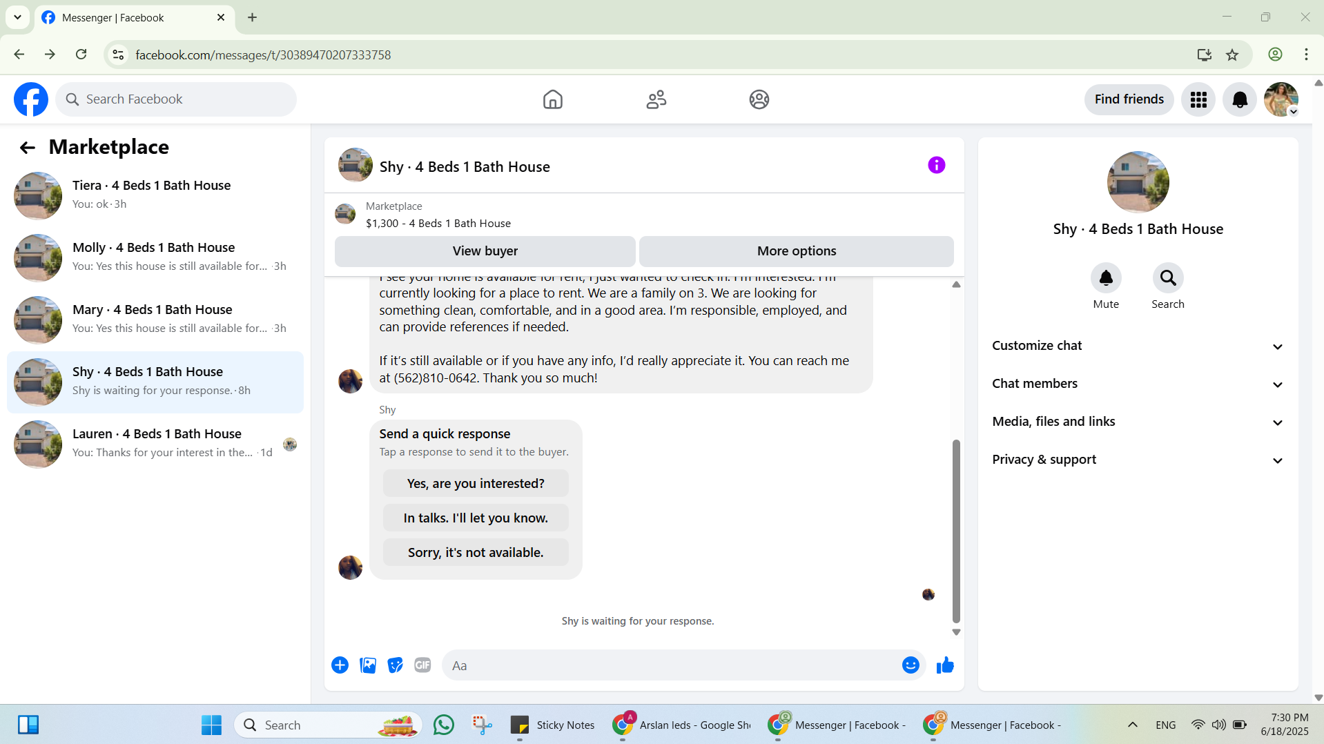Click the browser address bar URL
The height and width of the screenshot is (744, 1324).
[x=263, y=55]
